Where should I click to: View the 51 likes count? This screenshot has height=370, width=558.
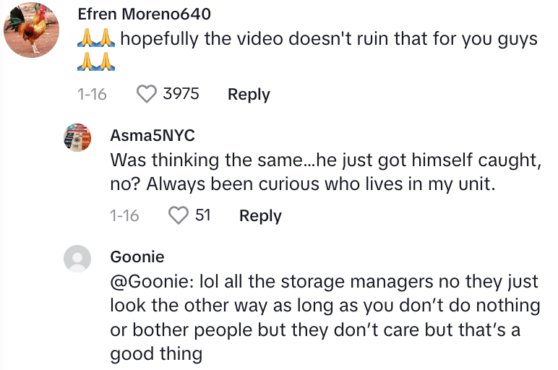click(x=203, y=215)
